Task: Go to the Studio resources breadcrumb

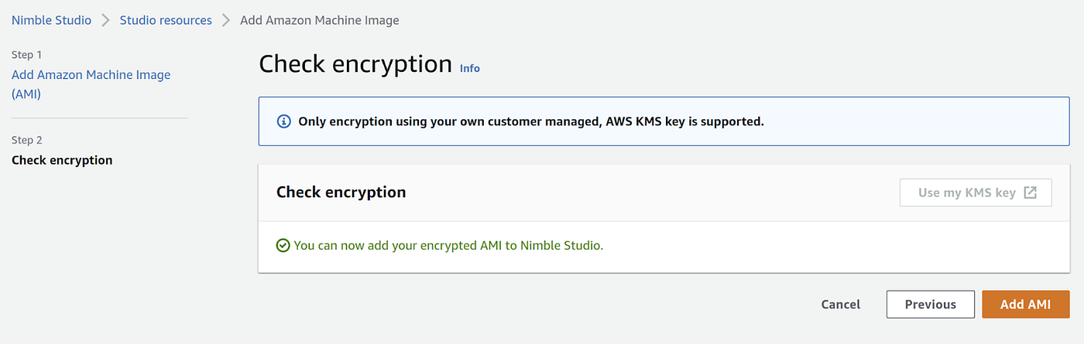Action: click(x=166, y=20)
